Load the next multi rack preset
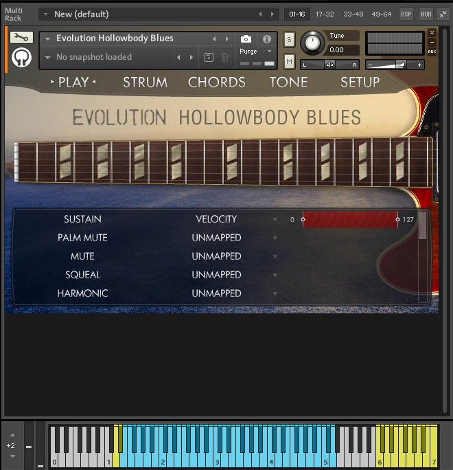 [x=272, y=14]
